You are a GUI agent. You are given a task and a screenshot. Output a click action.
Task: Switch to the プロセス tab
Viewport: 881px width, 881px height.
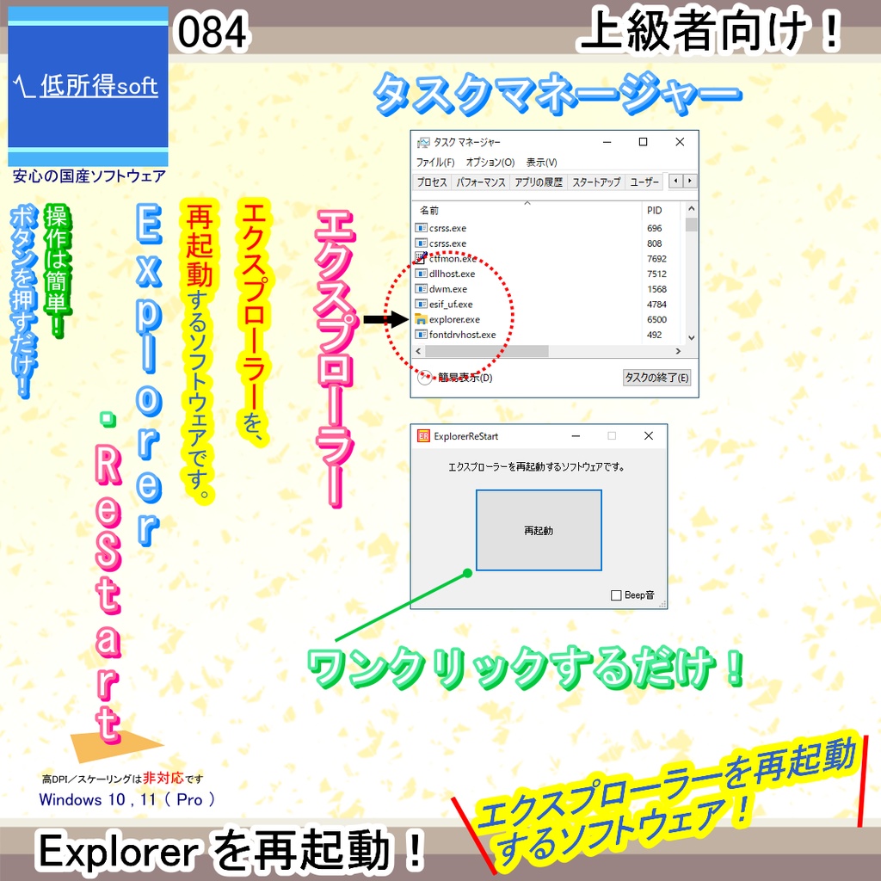[x=432, y=182]
